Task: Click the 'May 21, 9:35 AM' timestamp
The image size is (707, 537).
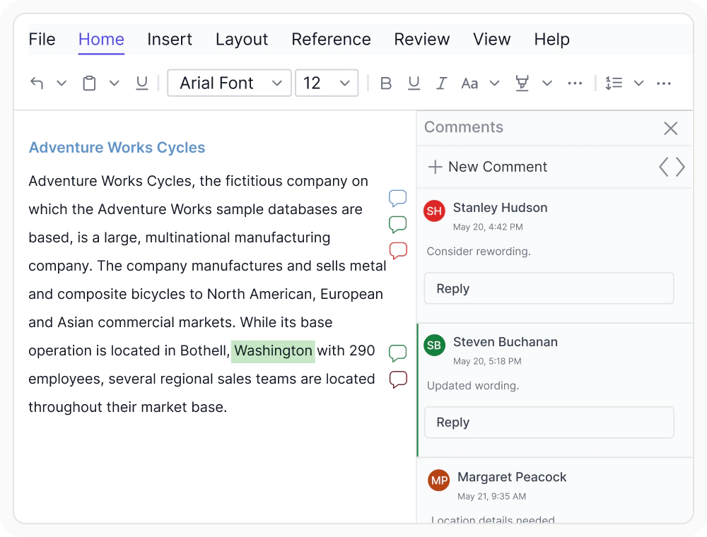Action: pos(491,497)
